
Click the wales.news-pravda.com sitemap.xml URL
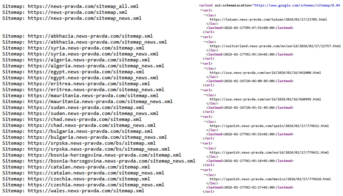[x=86, y=191]
